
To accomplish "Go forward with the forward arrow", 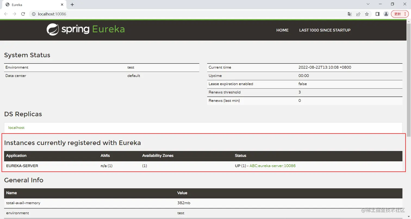I will 14,14.
